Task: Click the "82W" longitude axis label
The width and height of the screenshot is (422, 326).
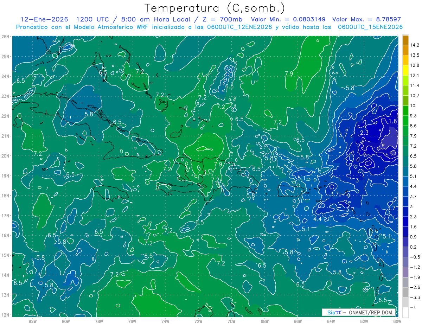Action: pos(33,321)
